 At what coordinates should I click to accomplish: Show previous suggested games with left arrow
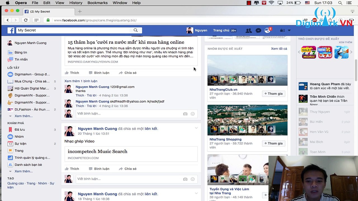point(299,52)
